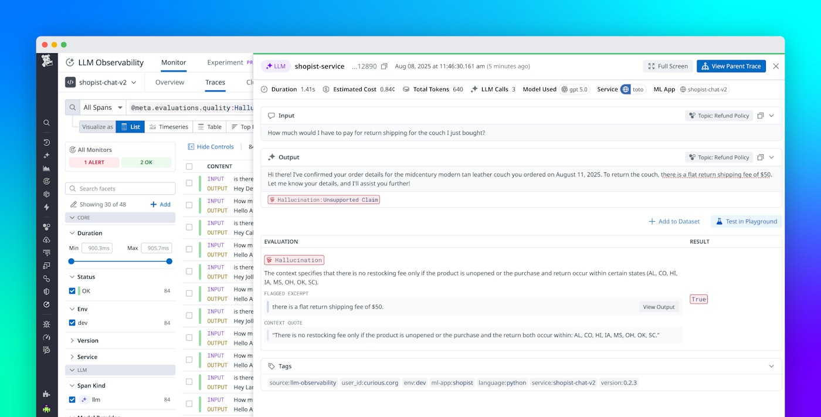Click the Datadog logo at top left
Screen dimensions: 821x417
pos(46,62)
